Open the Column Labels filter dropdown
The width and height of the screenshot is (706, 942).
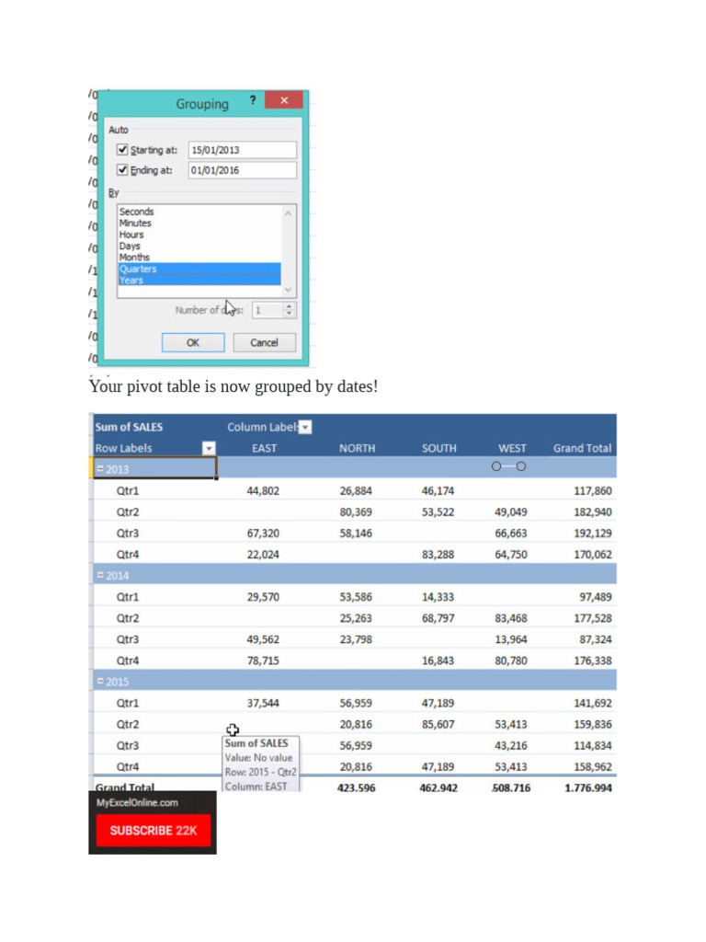click(x=305, y=427)
